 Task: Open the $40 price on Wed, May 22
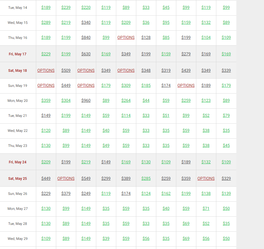click(106, 130)
